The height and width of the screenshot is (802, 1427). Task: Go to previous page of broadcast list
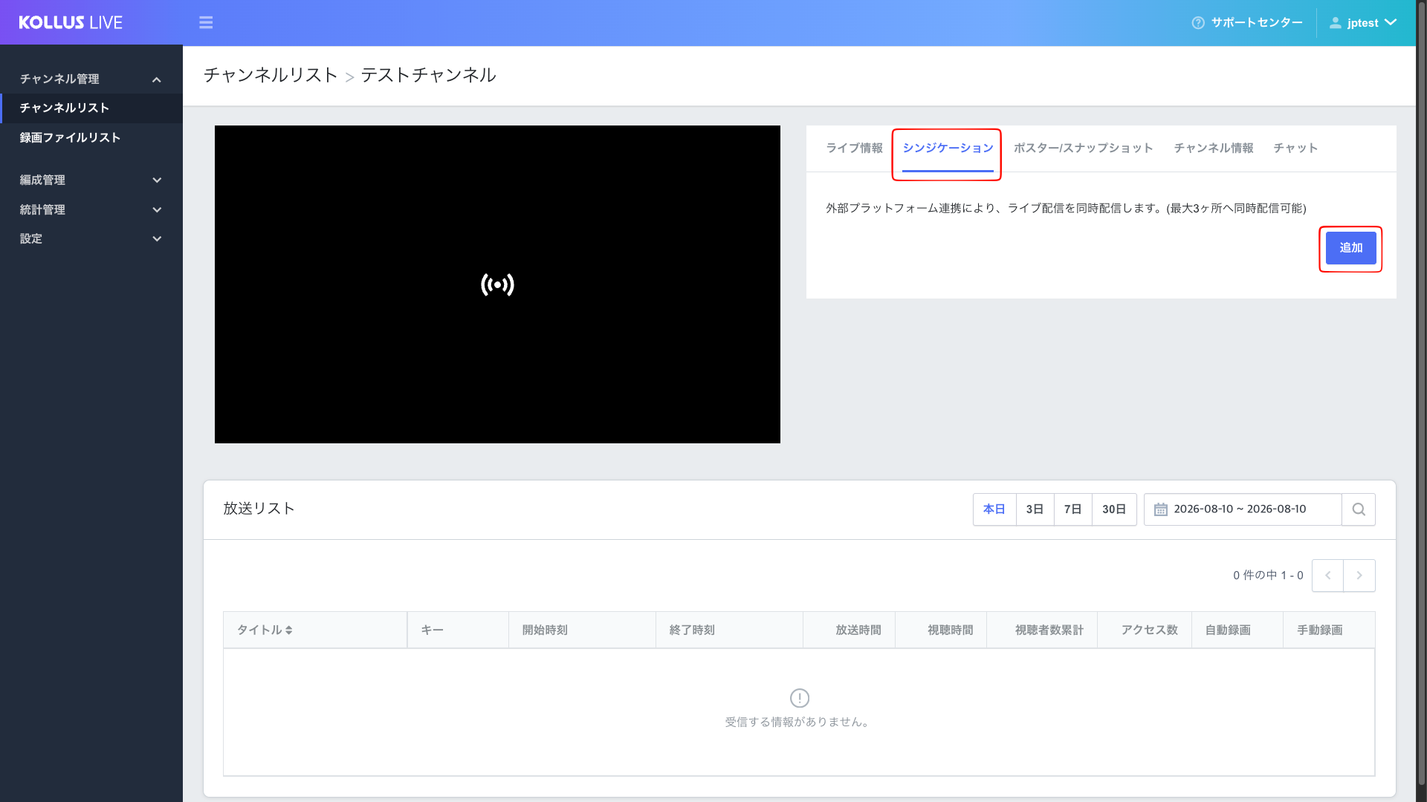coord(1327,576)
